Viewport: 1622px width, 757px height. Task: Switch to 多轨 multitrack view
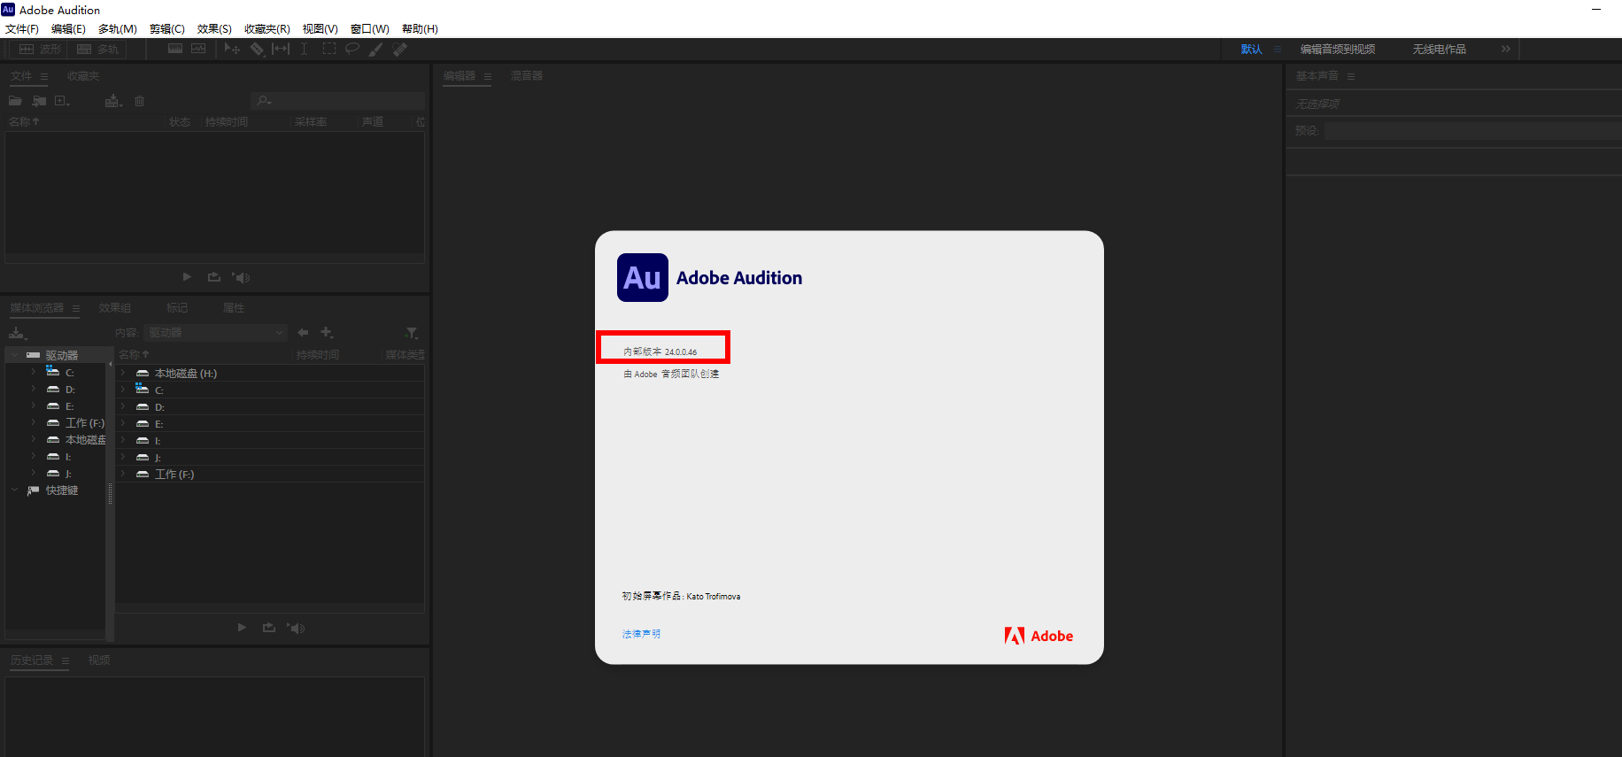(97, 50)
